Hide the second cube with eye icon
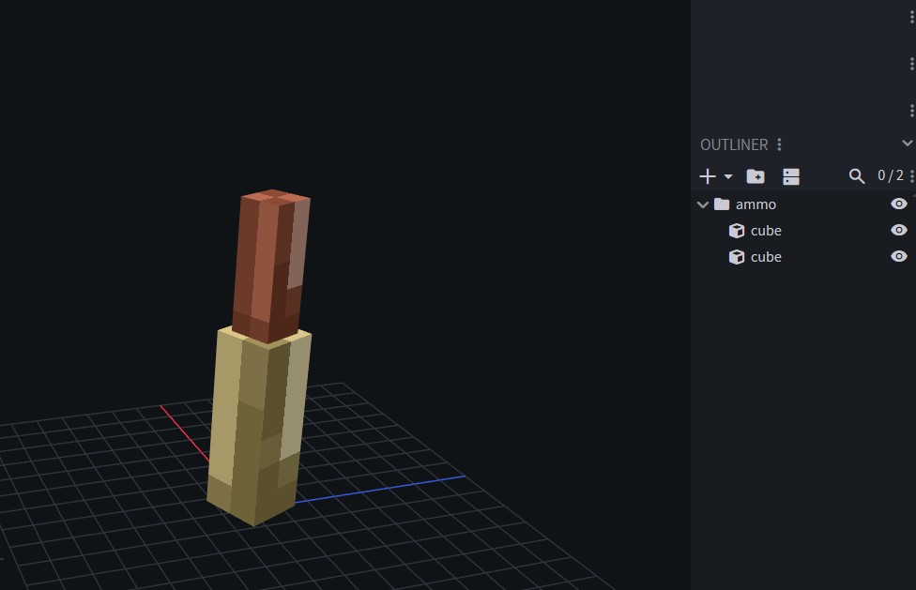The width and height of the screenshot is (916, 590). coord(898,256)
